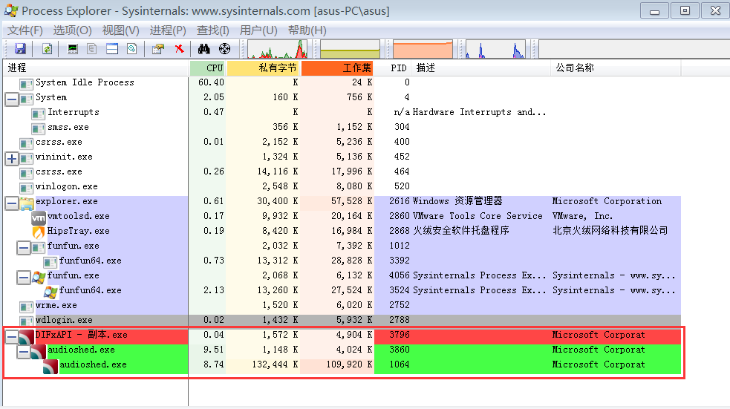
Task: Open the 进程(P) menu
Action: point(168,30)
